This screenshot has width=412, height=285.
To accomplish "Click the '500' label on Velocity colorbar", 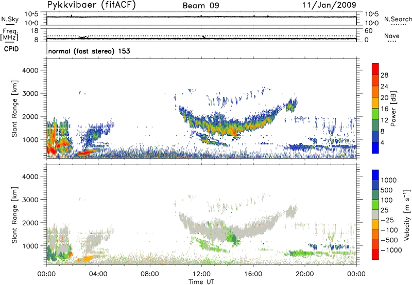I will pyautogui.click(x=387, y=190).
